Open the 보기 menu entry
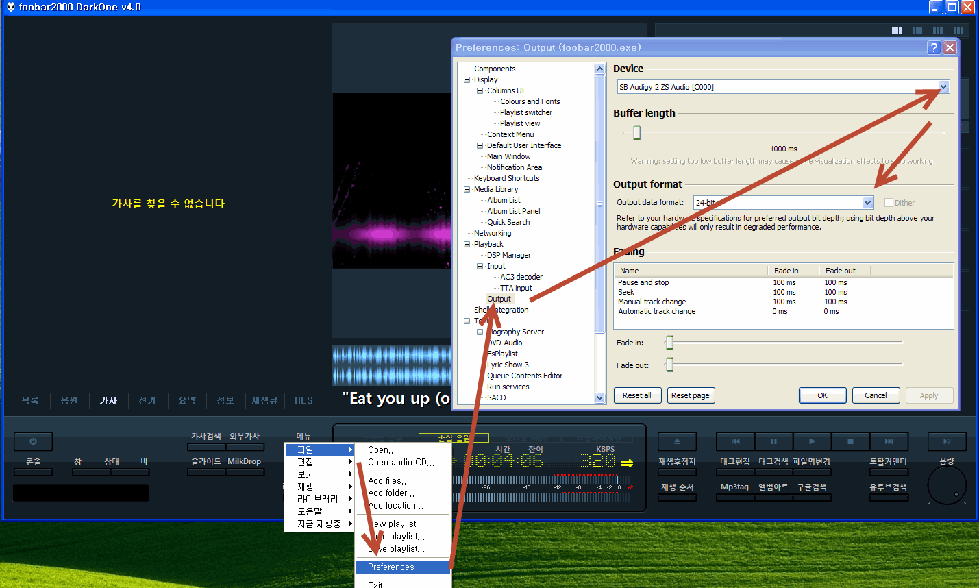This screenshot has height=588, width=979. (320, 474)
